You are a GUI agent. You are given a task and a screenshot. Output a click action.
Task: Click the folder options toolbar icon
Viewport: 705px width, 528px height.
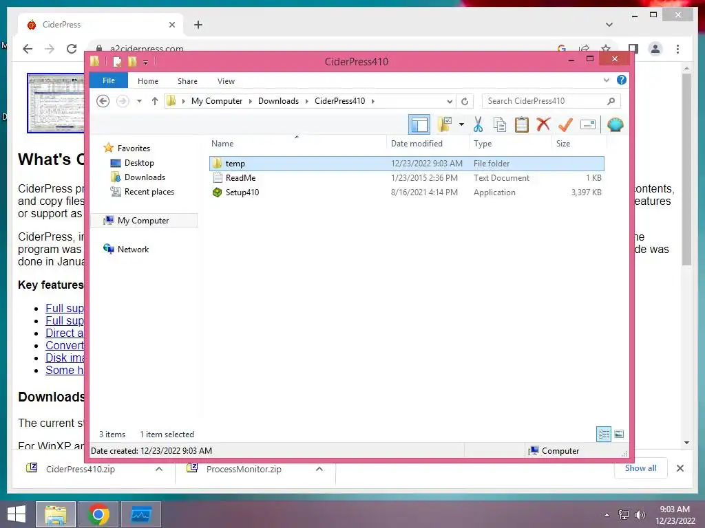(x=445, y=124)
